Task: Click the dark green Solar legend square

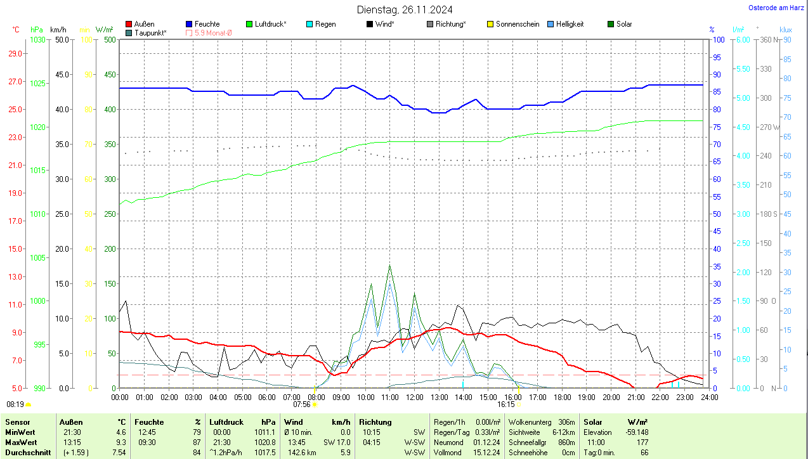Action: coord(611,24)
